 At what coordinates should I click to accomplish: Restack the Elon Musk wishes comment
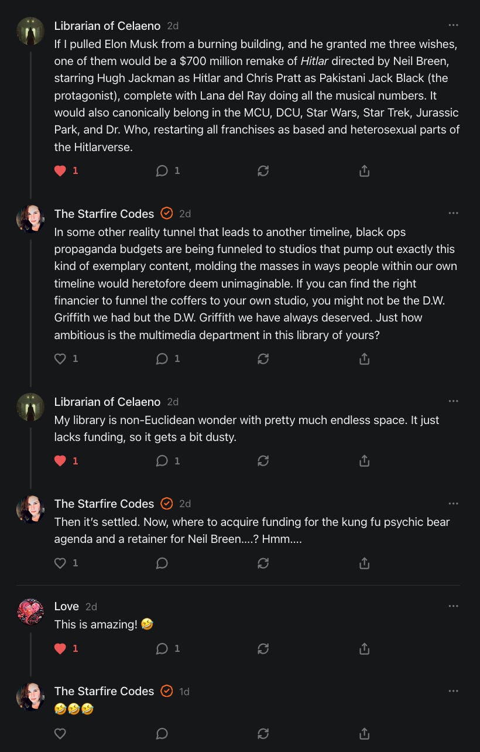tap(263, 171)
